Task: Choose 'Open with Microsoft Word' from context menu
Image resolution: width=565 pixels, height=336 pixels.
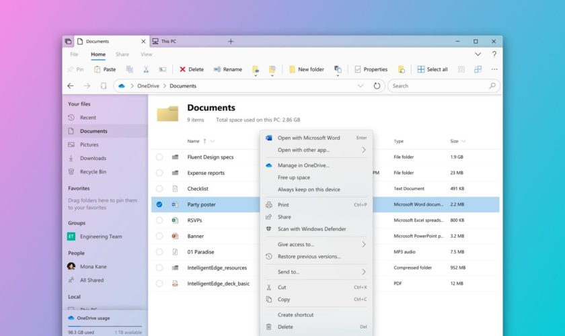Action: click(x=309, y=138)
